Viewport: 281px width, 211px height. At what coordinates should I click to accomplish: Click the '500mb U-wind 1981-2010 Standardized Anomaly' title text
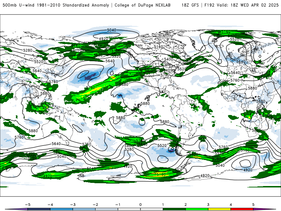(x=56, y=5)
